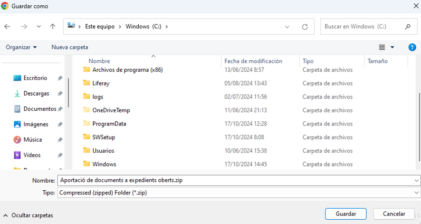This screenshot has width=421, height=224.
Task: Click the pin icon next to Escritorio
Action: click(x=60, y=78)
